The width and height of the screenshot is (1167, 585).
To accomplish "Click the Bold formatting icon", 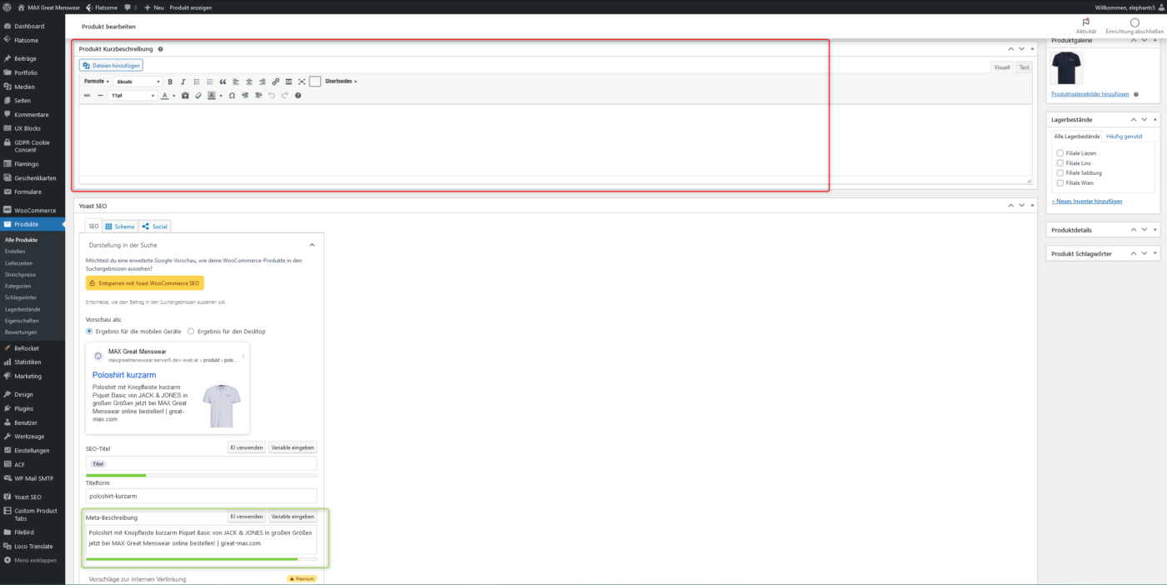I will point(170,82).
